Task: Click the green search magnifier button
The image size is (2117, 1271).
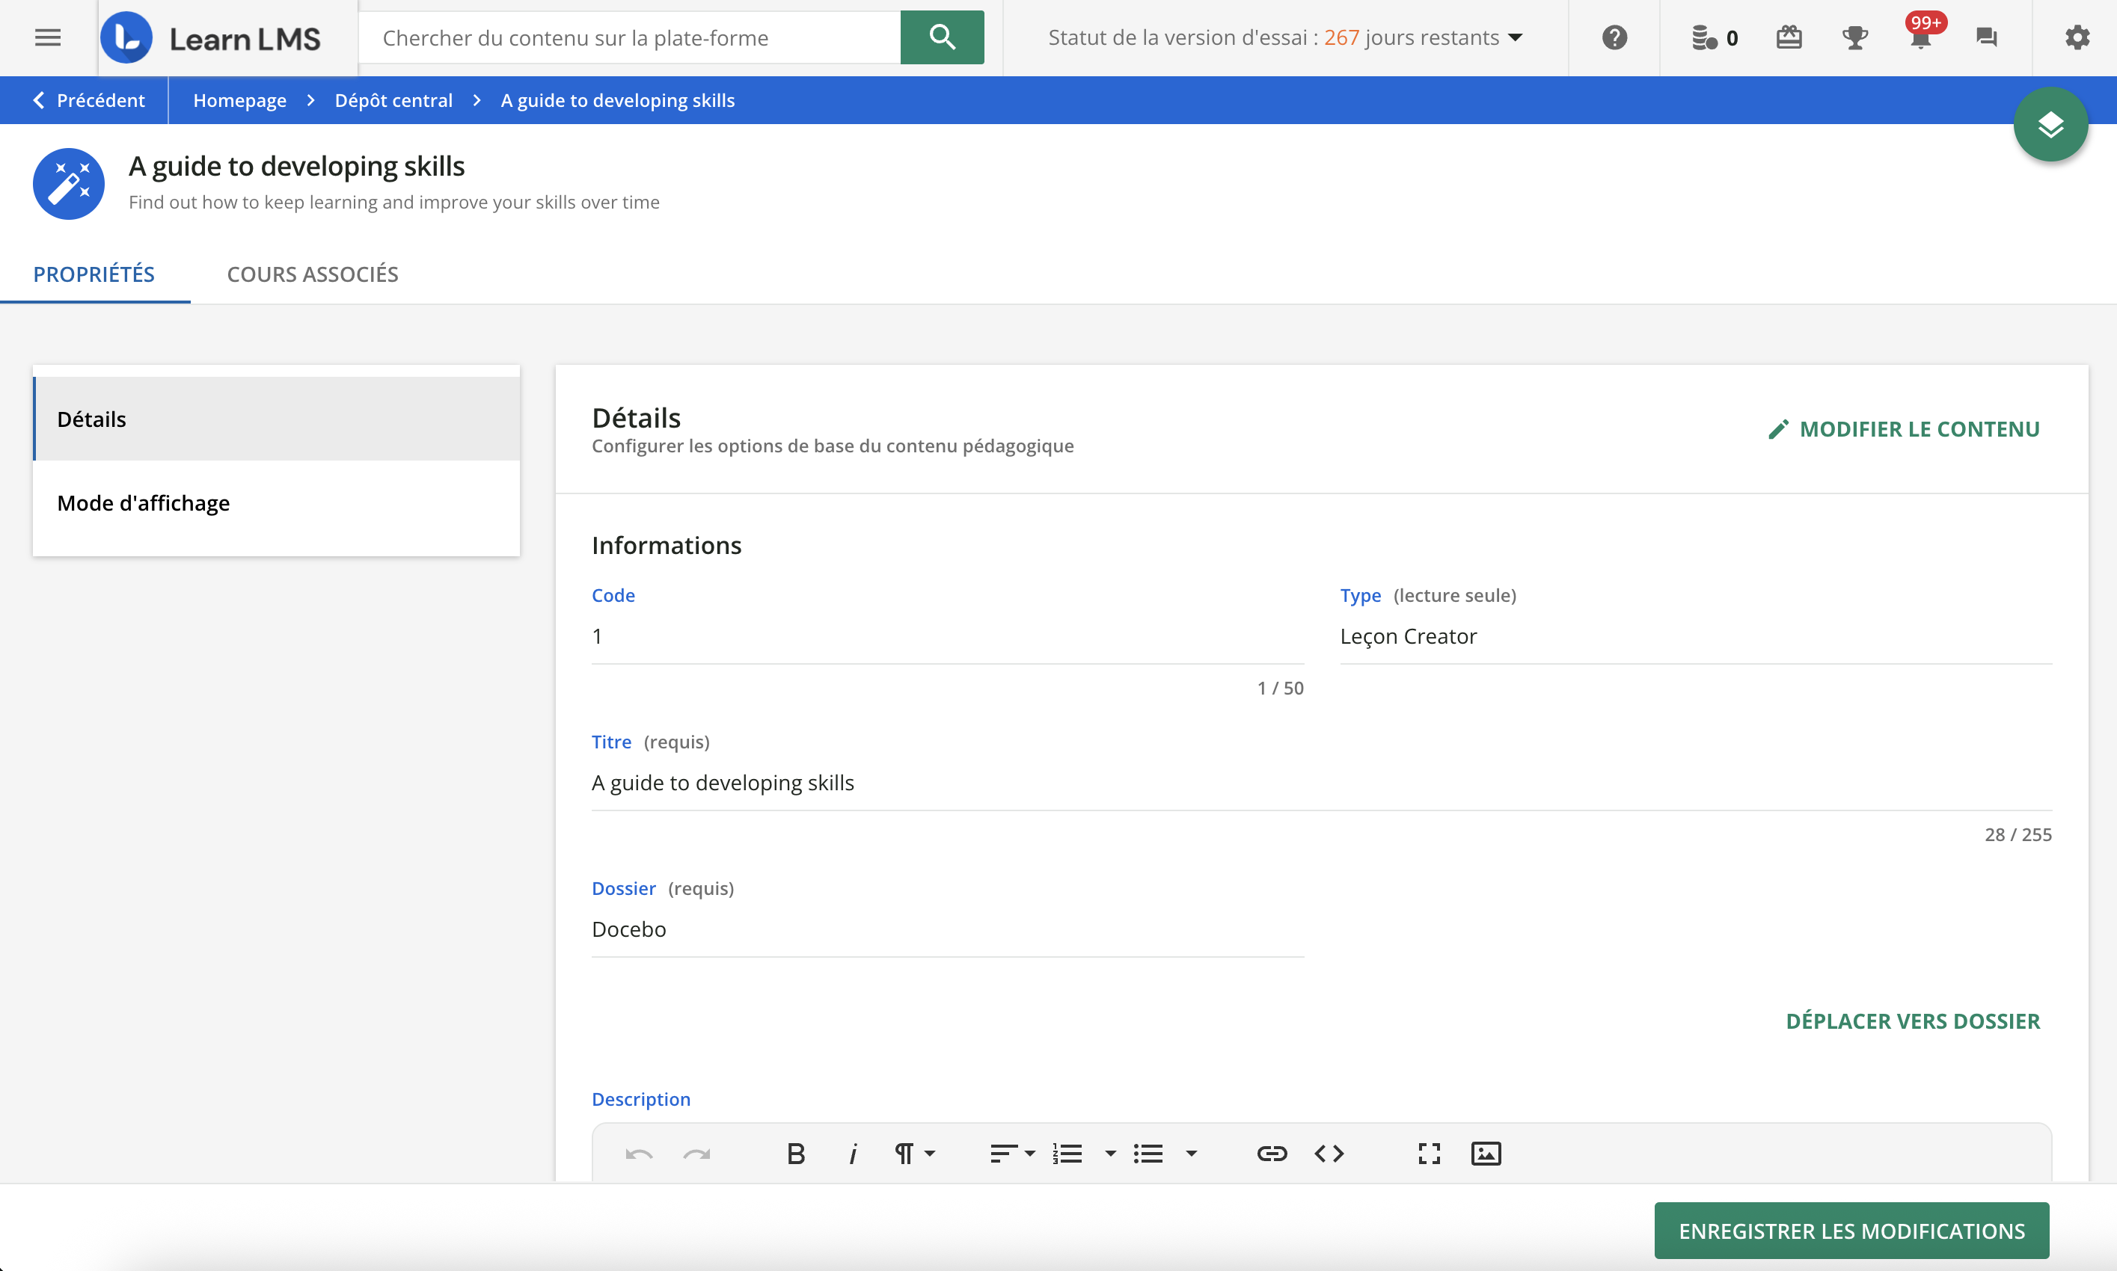Action: point(942,37)
